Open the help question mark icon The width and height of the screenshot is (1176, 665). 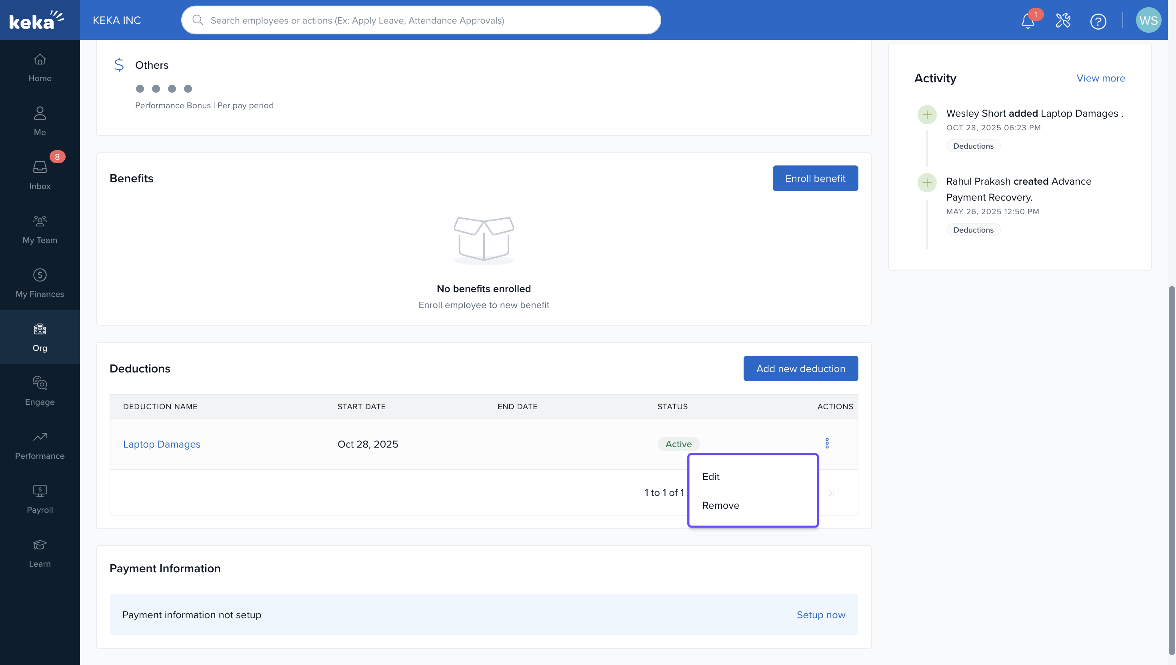(1098, 21)
